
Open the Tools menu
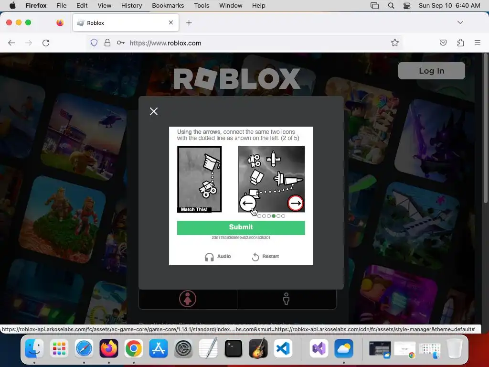click(202, 5)
